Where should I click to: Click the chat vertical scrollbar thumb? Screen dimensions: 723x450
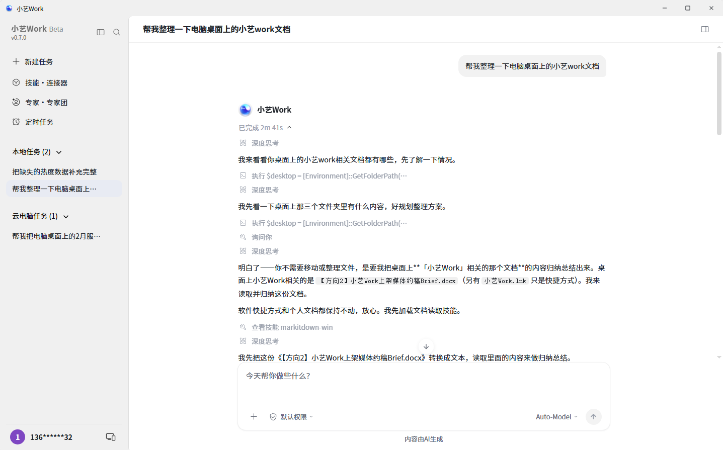719,93
